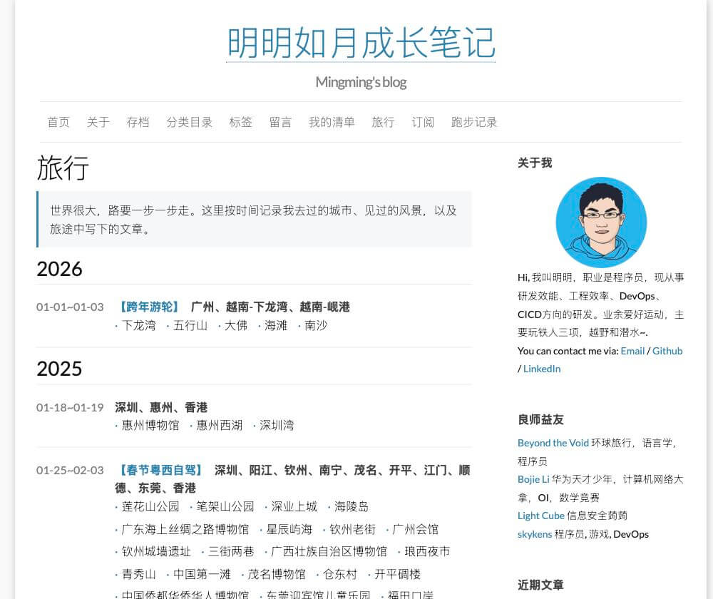The width and height of the screenshot is (713, 599).
Task: Visit Beyond the Void friend link
Action: click(x=553, y=443)
